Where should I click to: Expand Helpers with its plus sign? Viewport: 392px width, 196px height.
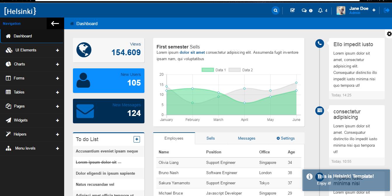coord(57,134)
